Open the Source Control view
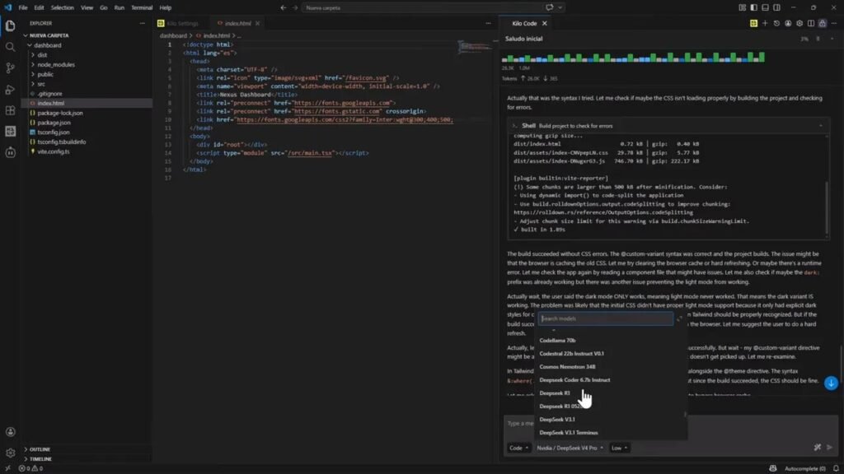 [10, 68]
